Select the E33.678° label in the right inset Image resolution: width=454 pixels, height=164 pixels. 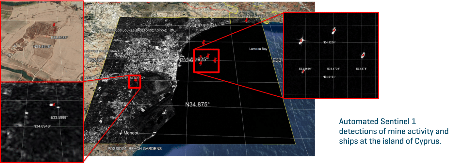point(362,69)
